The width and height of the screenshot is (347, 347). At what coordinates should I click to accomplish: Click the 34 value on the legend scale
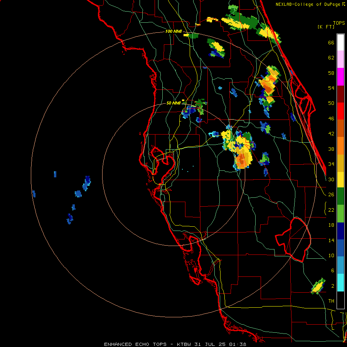coord(331,164)
